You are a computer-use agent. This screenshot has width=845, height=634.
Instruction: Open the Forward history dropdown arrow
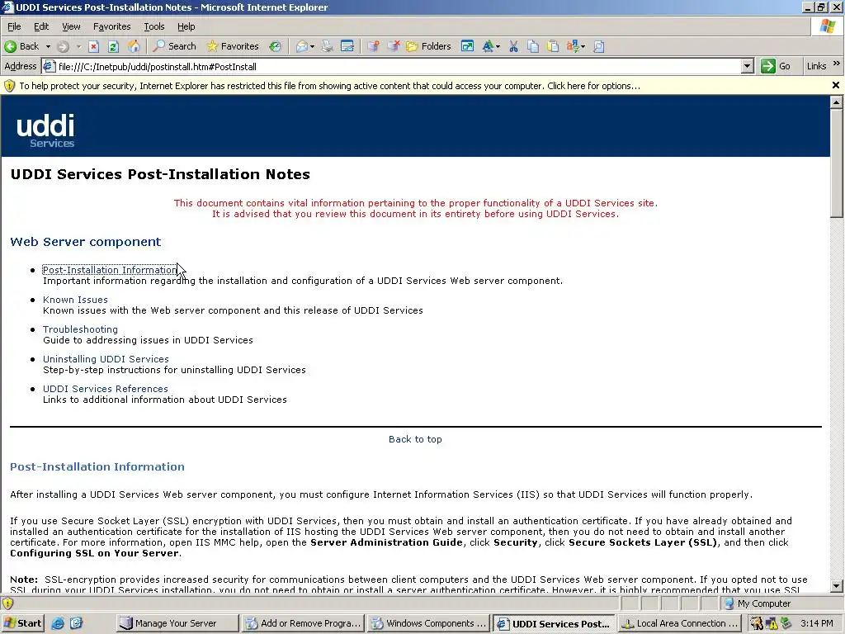click(x=78, y=46)
